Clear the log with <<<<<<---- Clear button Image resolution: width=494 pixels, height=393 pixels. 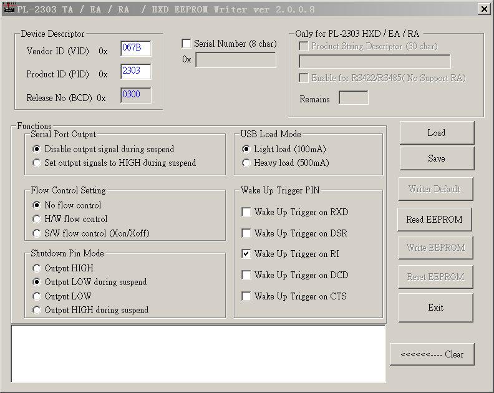tap(432, 354)
